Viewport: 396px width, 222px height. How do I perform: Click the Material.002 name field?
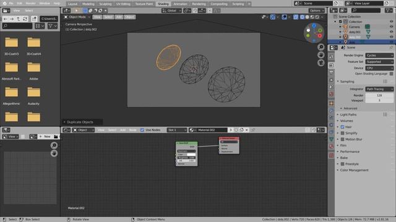tap(211, 130)
